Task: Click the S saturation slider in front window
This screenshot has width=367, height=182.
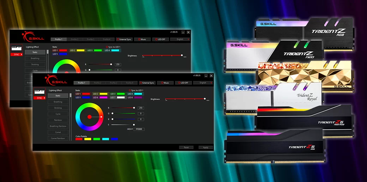Action: pos(123,125)
